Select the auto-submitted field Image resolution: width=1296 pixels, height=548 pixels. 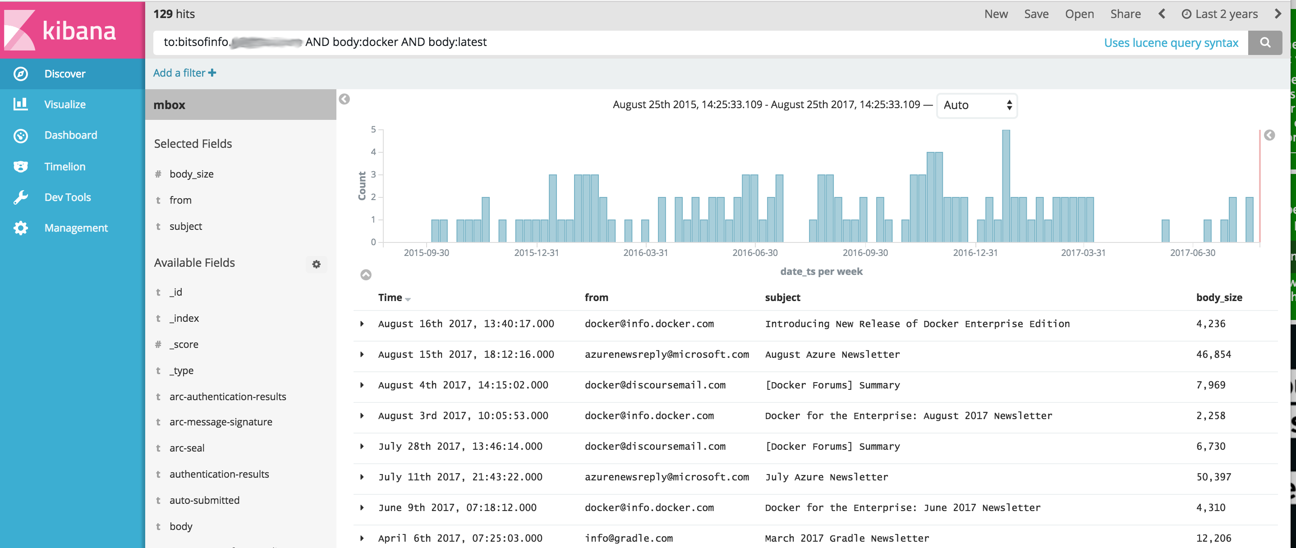coord(205,500)
